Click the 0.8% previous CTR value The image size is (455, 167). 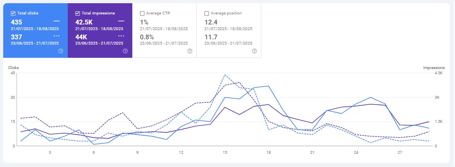click(x=147, y=37)
